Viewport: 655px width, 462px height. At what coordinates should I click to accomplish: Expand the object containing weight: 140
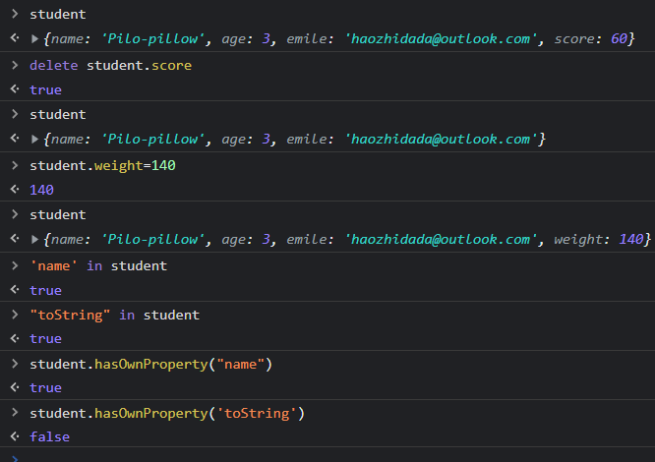34,240
